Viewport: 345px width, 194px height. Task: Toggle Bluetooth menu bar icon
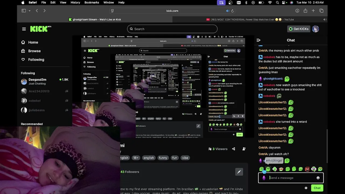[246, 2]
